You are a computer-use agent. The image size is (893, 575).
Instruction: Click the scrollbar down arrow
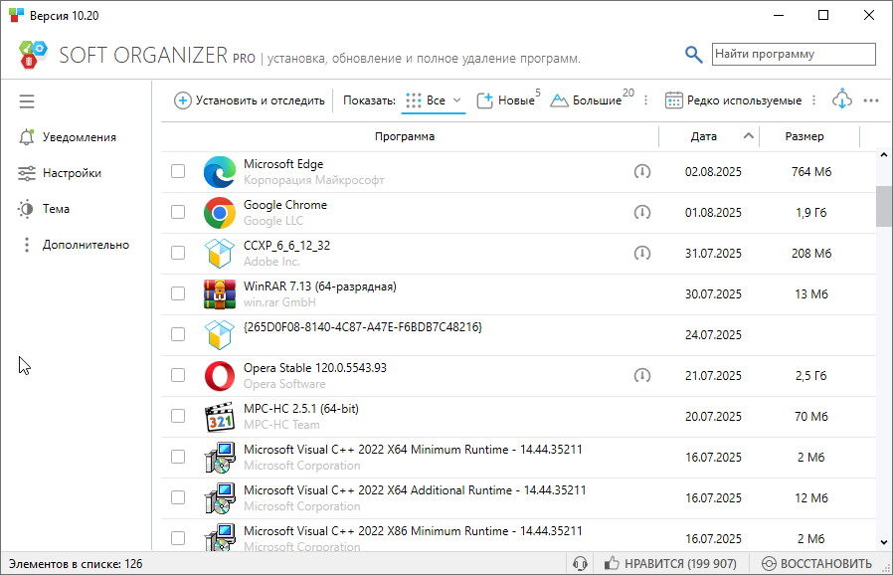pos(883,542)
